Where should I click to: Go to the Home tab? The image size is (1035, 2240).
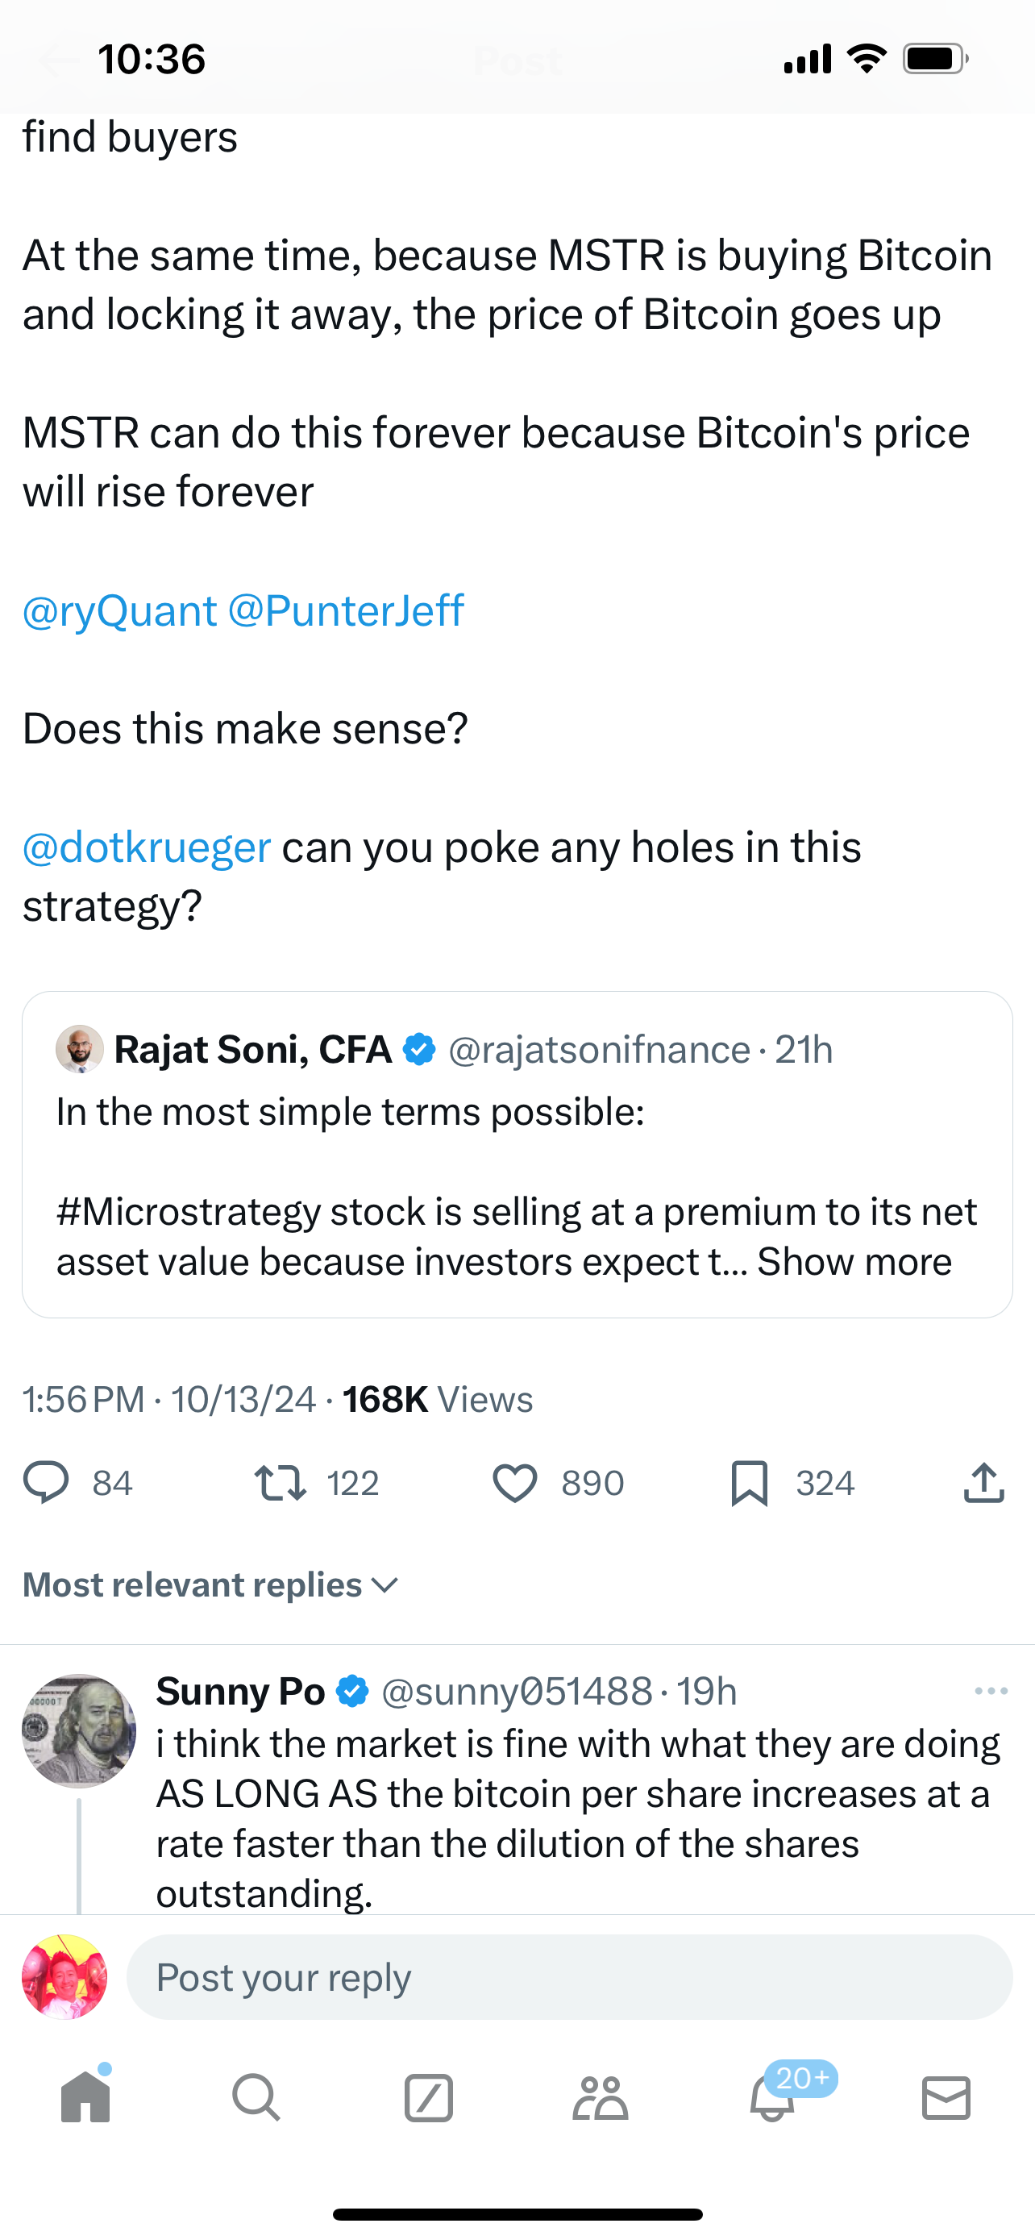click(86, 2097)
